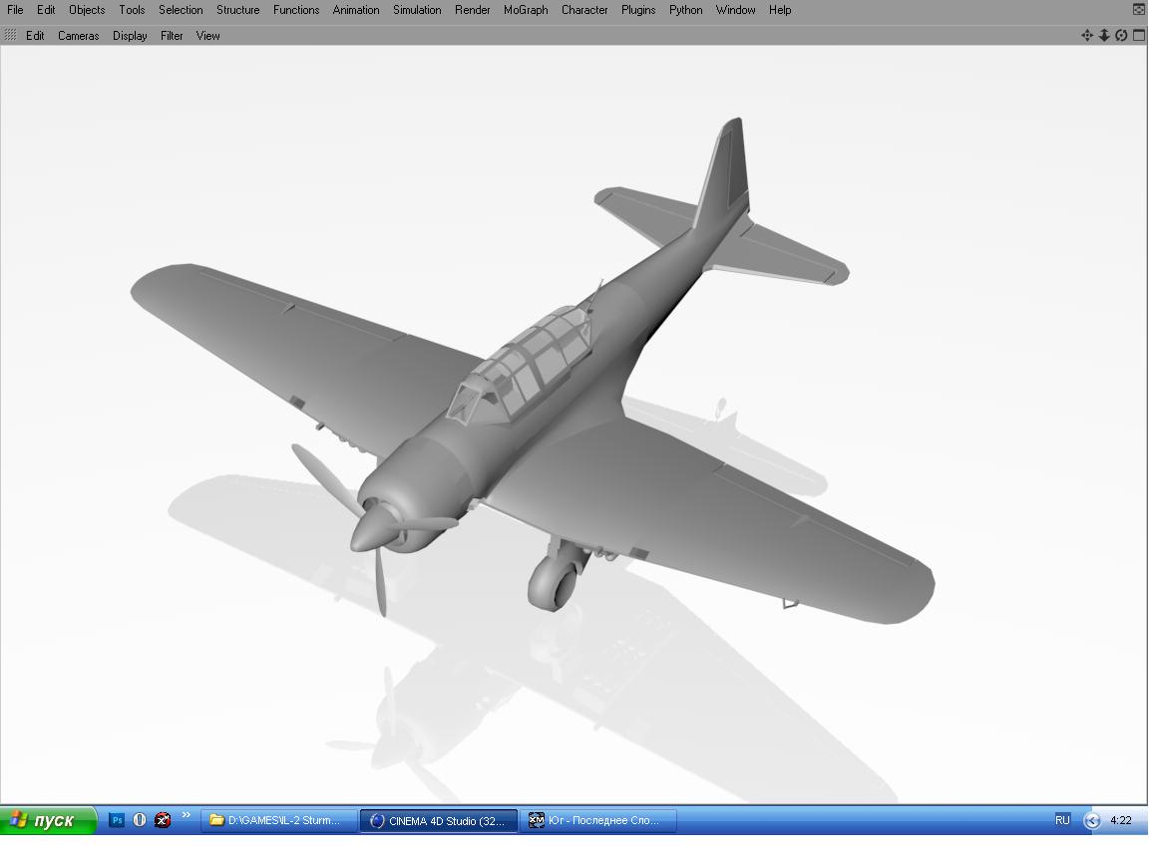Open the Selection menu
The image size is (1149, 861).
pyautogui.click(x=181, y=10)
